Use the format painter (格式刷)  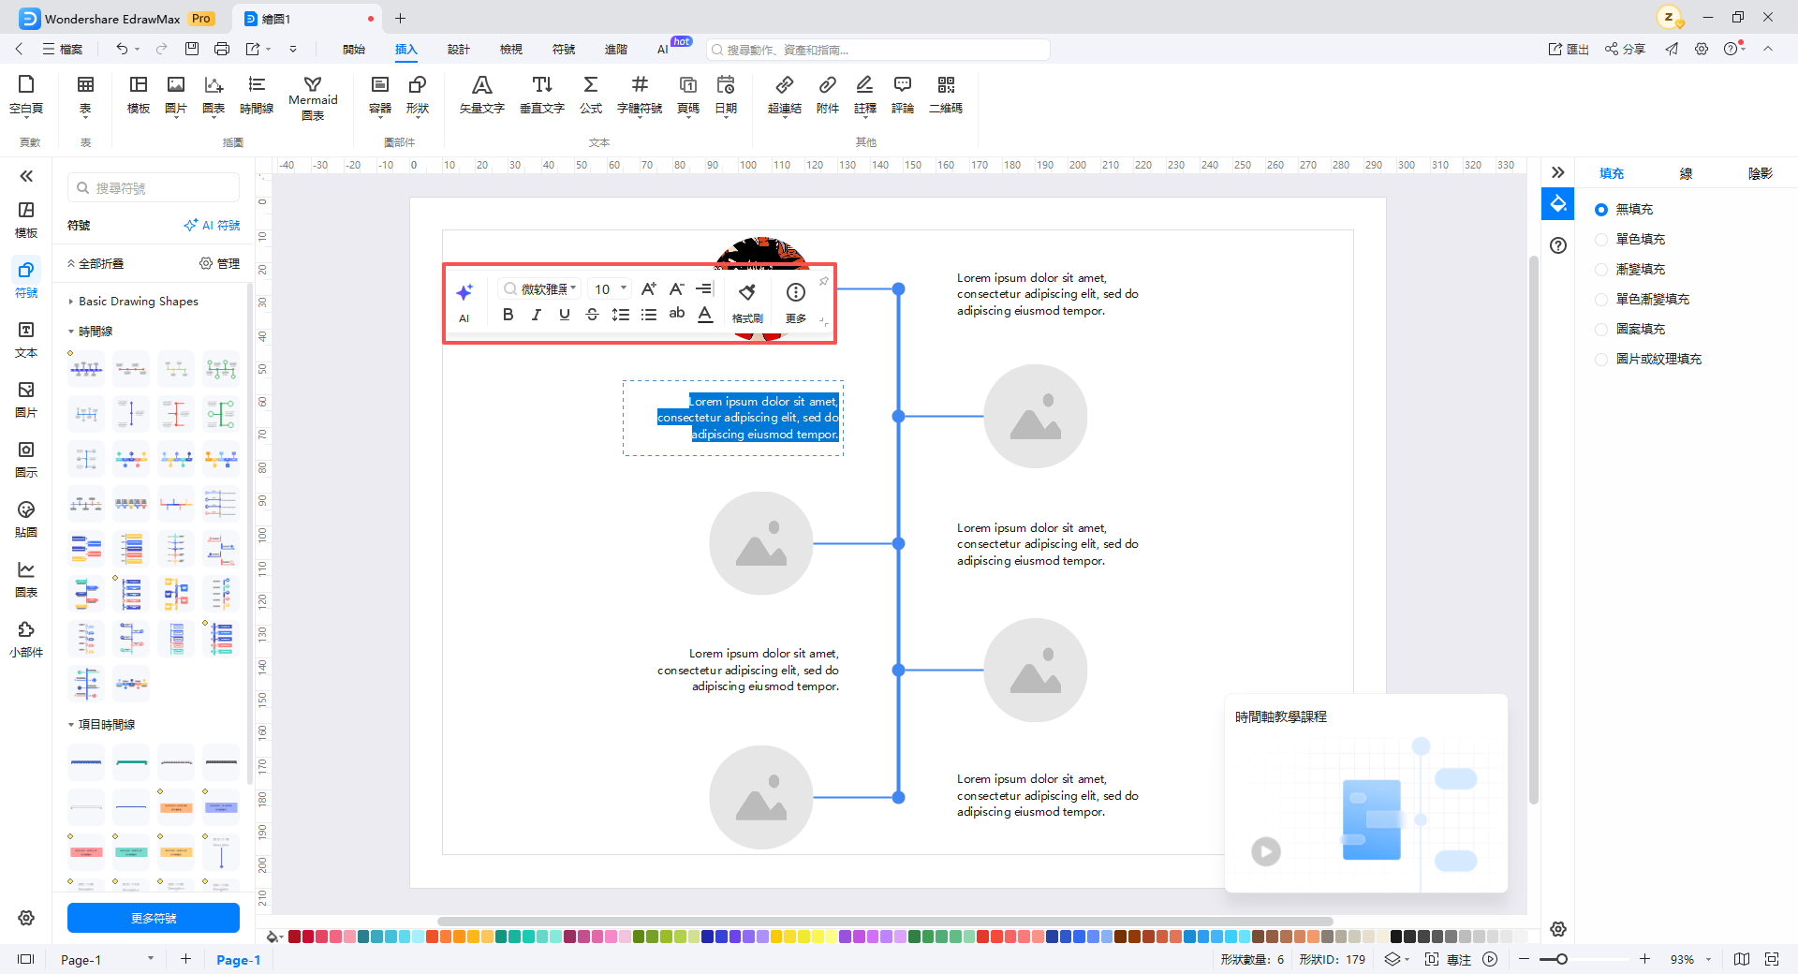coord(747,303)
